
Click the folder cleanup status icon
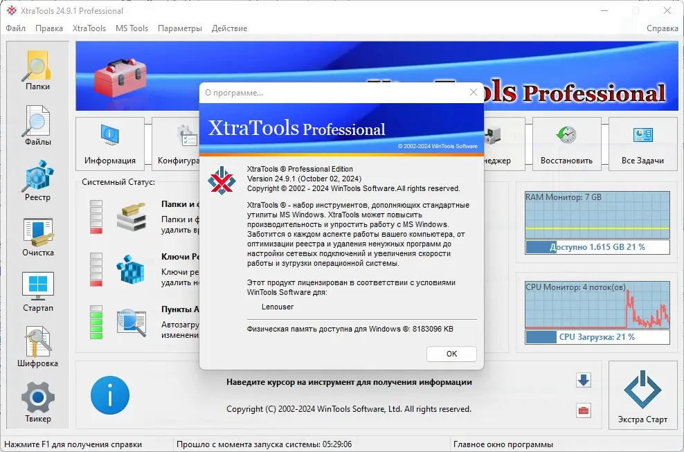[131, 217]
